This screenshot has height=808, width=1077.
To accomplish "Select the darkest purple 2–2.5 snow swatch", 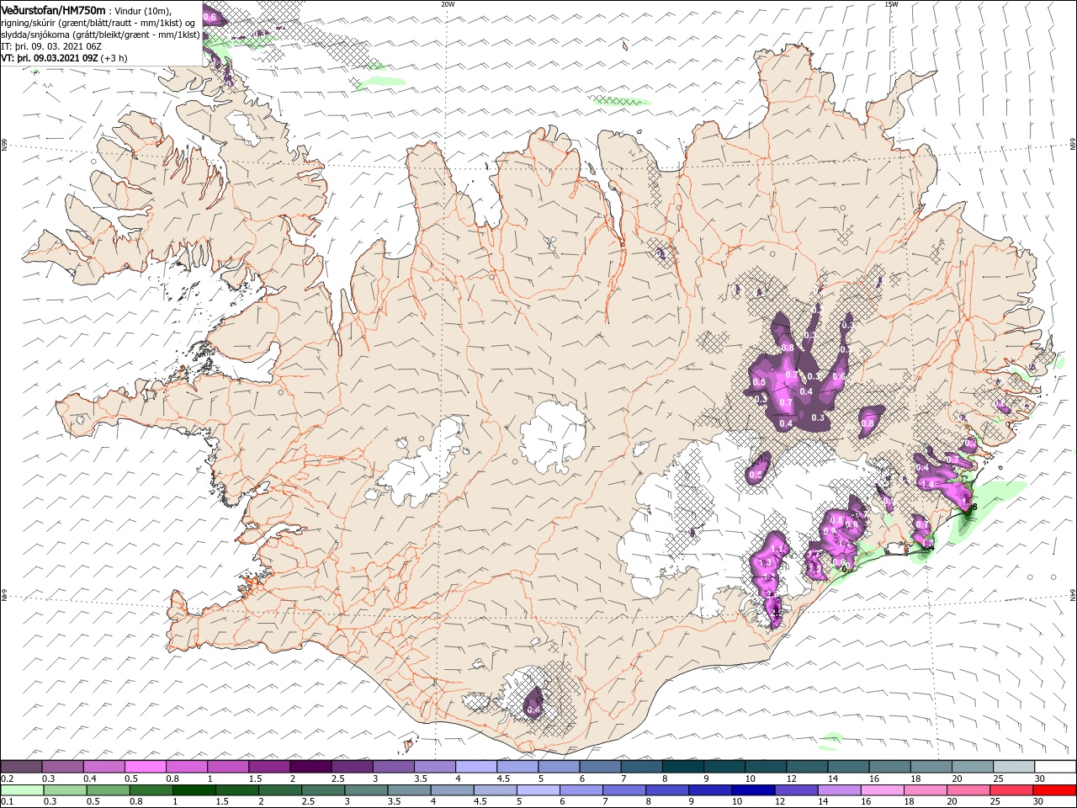I will (310, 767).
